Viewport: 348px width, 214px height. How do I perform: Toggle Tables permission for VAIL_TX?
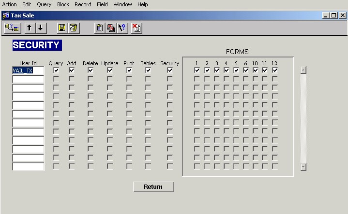[x=148, y=71]
